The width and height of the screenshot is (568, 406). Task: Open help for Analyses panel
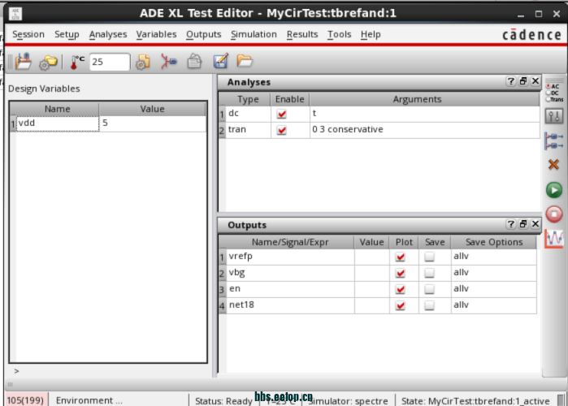click(511, 81)
